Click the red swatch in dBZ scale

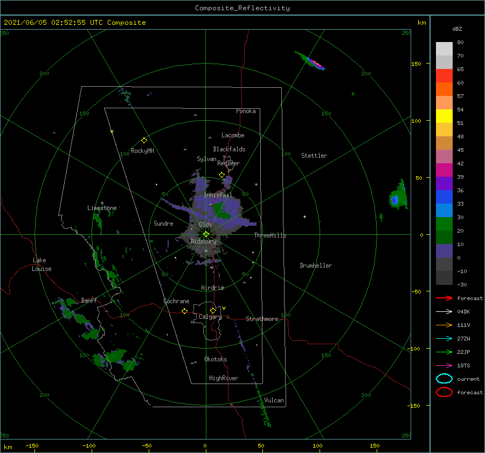[444, 75]
